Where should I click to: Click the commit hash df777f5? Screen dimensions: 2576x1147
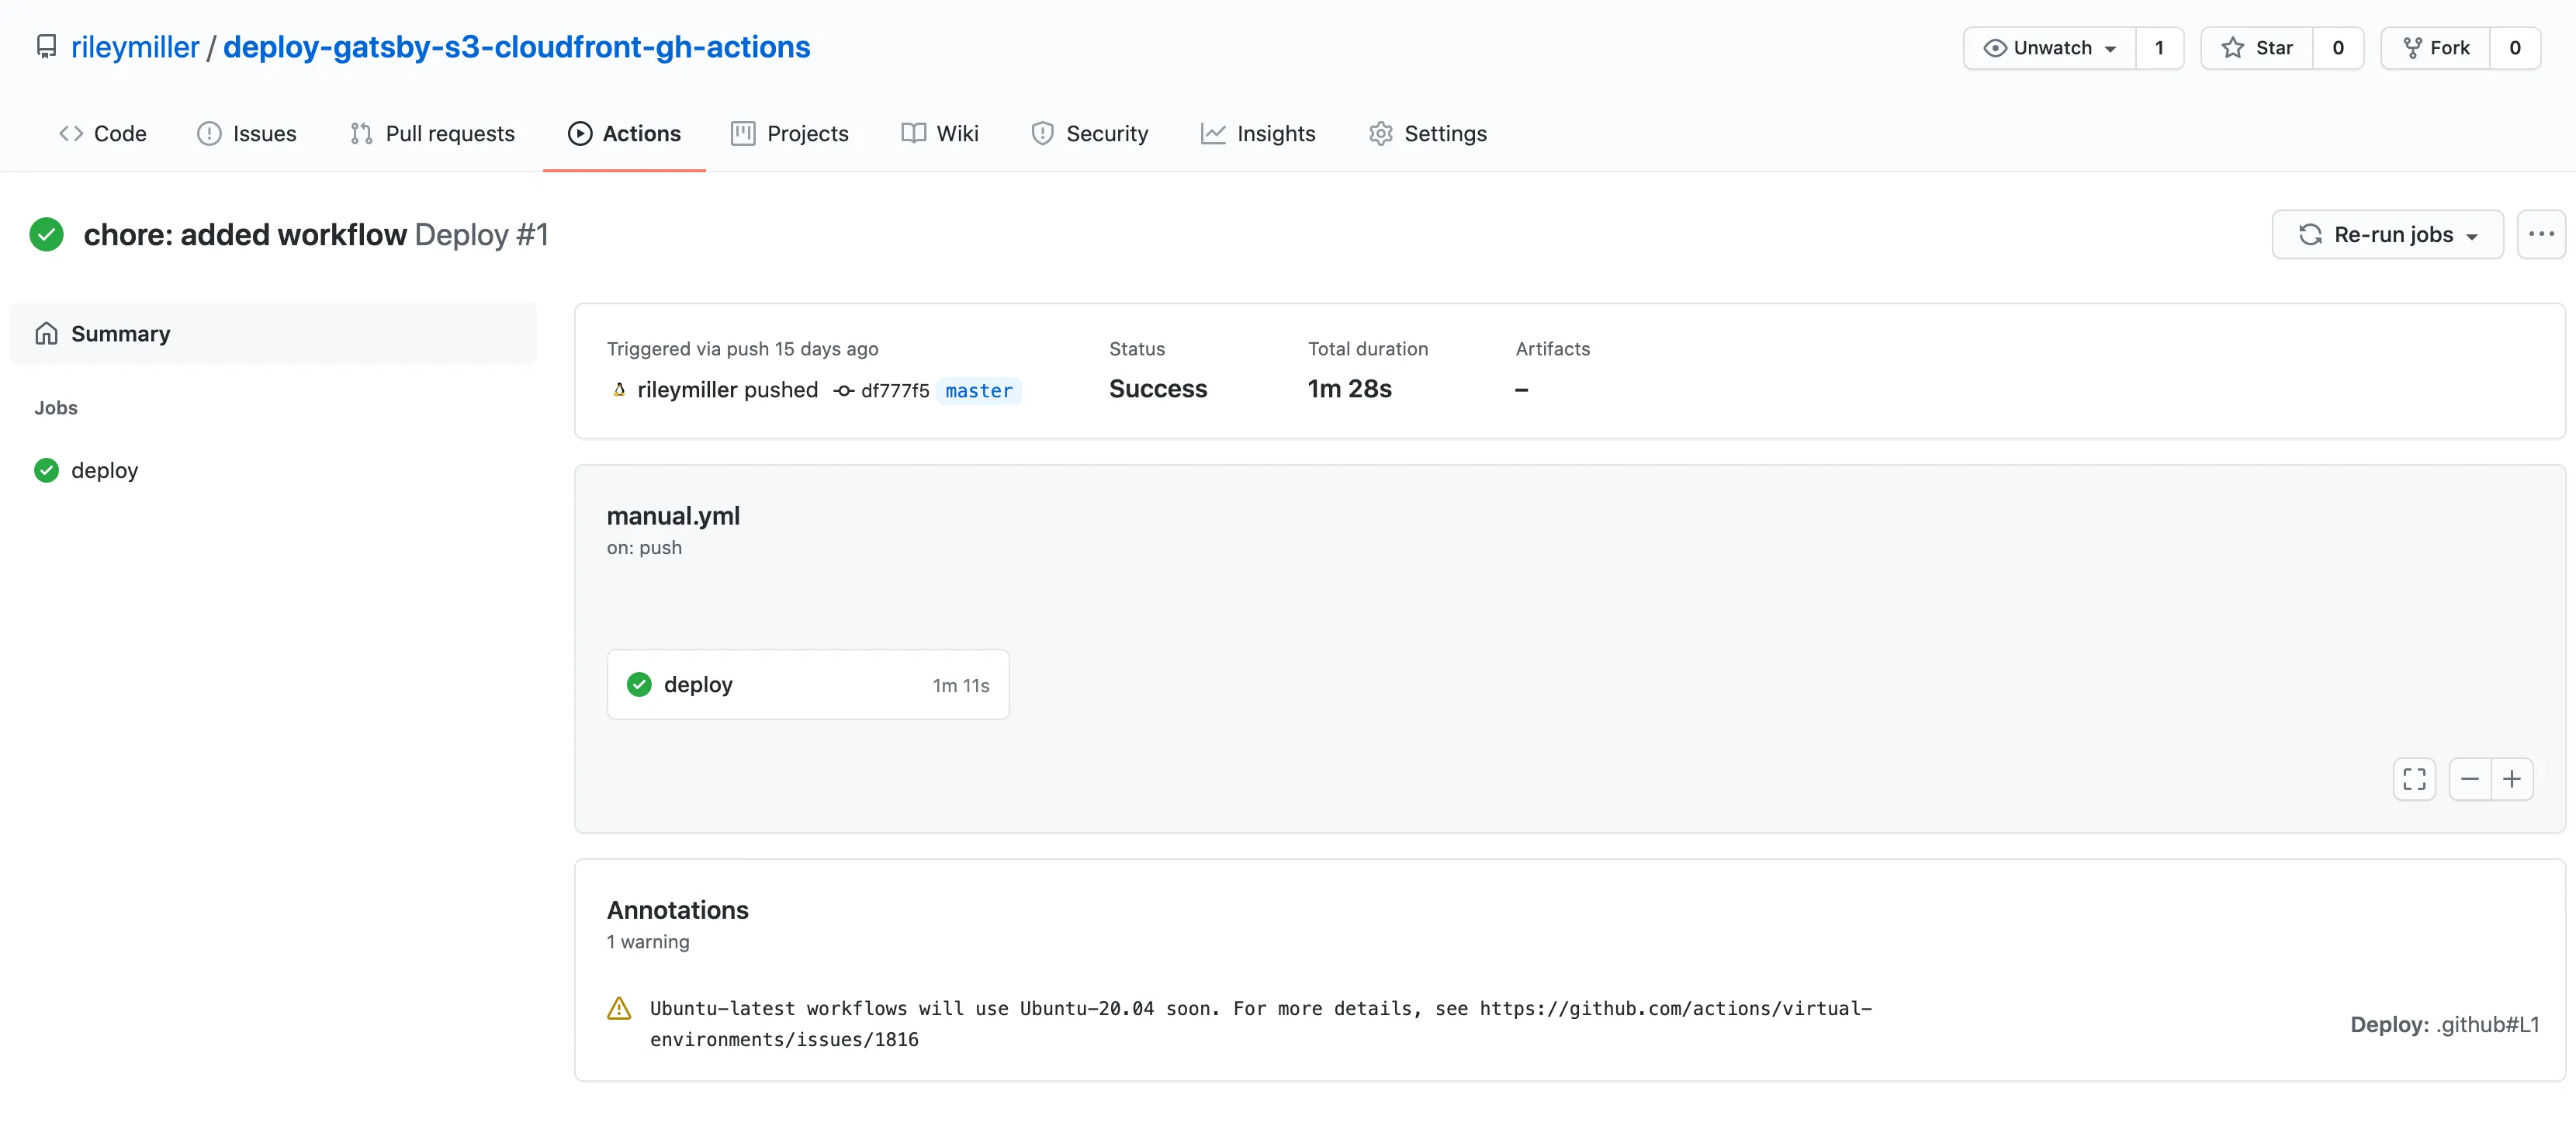(894, 391)
